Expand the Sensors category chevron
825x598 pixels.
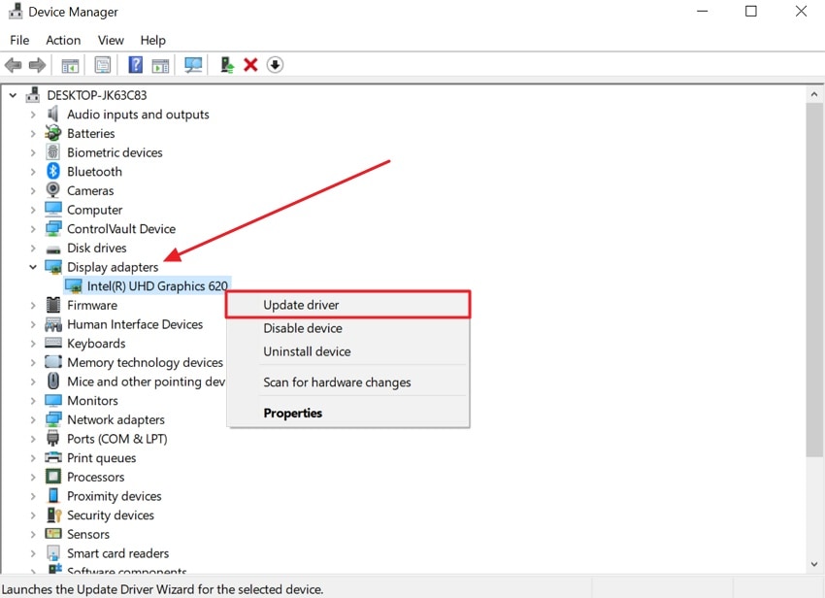pyautogui.click(x=33, y=534)
